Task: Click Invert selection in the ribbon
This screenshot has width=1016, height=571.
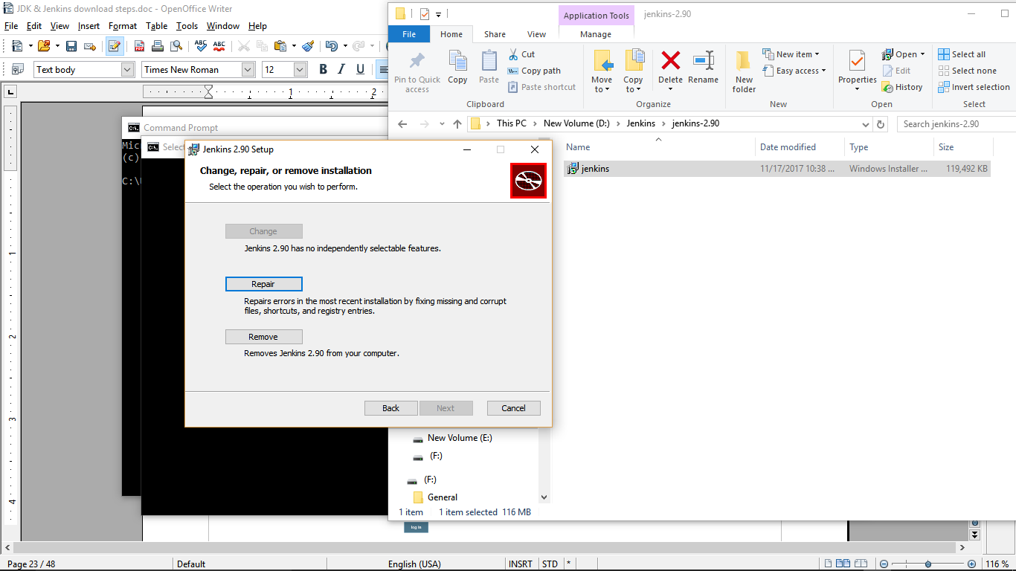Action: (974, 87)
